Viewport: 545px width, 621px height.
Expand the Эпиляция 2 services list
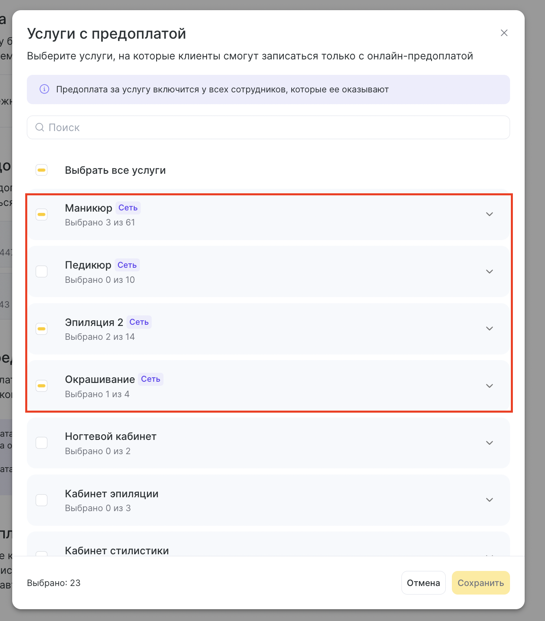tap(490, 328)
